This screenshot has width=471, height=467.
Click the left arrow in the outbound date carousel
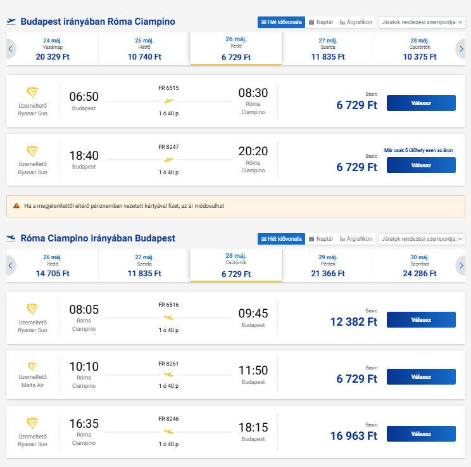click(x=11, y=49)
